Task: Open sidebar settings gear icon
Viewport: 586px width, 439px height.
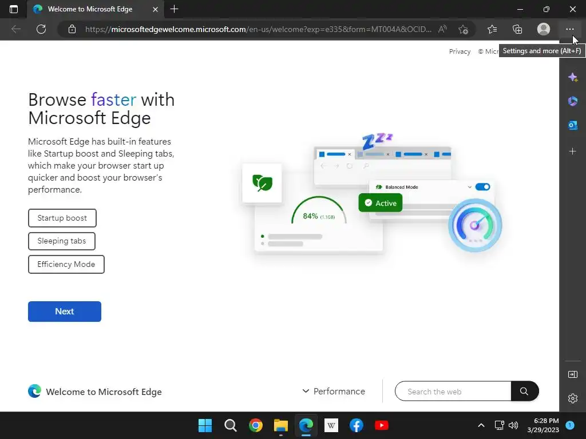Action: (572, 398)
